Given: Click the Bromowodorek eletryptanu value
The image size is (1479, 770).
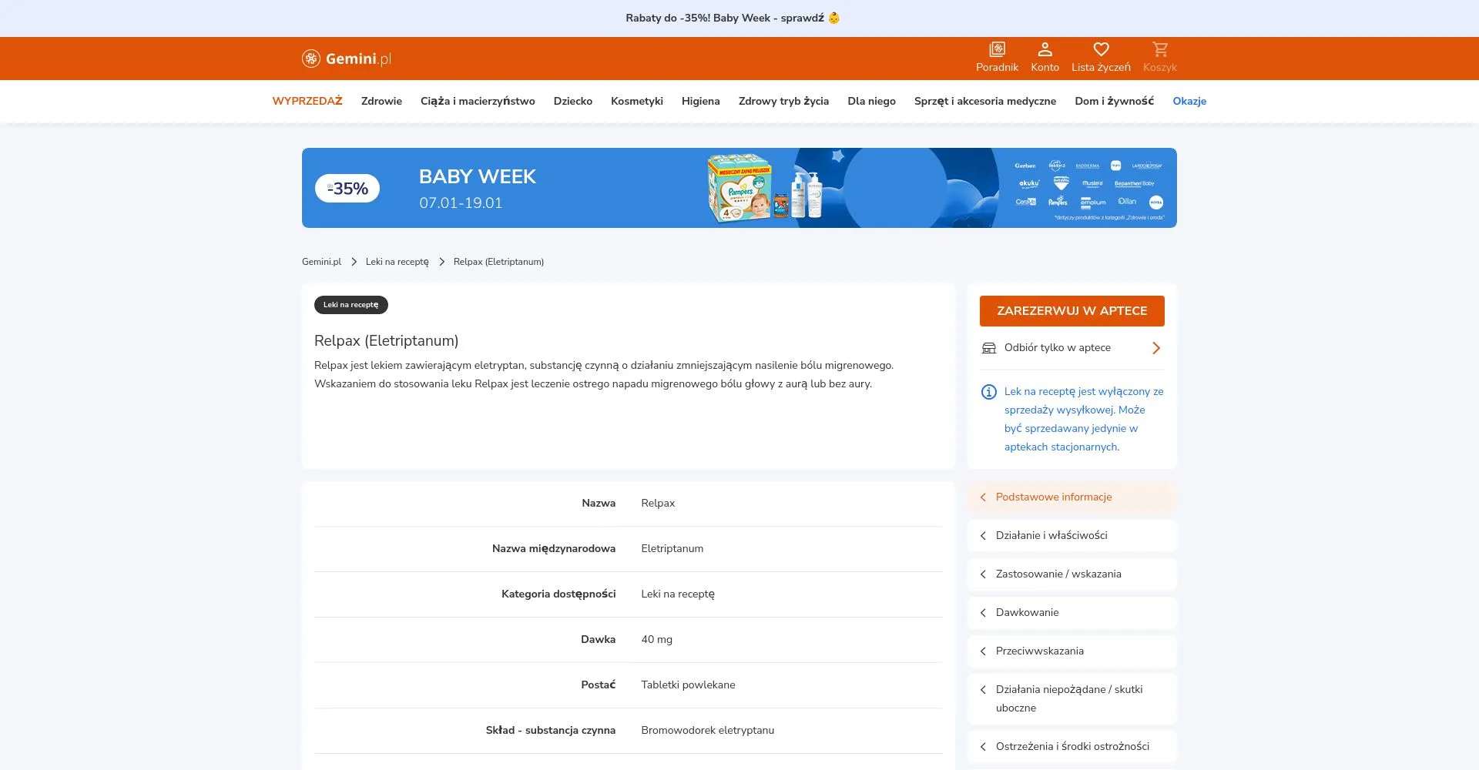Looking at the screenshot, I should [707, 731].
